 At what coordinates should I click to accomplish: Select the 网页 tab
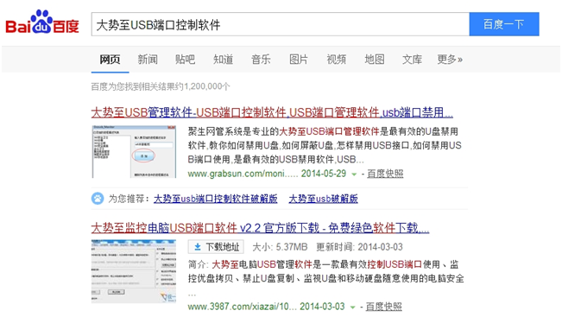[x=110, y=60]
